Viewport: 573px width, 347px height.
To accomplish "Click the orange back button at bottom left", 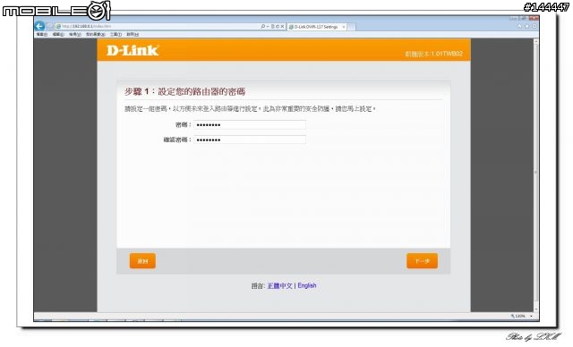I will [142, 261].
